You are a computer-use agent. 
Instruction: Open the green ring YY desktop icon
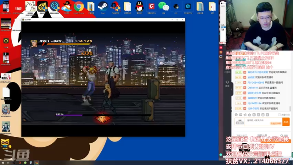(x=6, y=41)
